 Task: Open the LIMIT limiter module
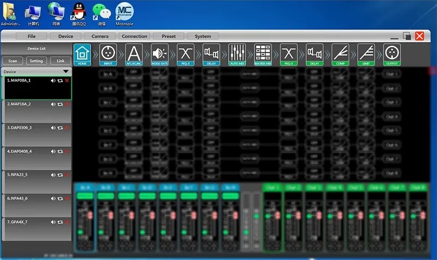click(366, 54)
